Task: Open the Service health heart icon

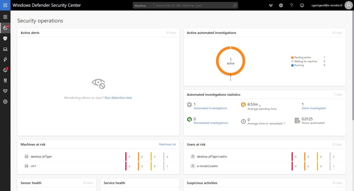Action: click(5, 91)
